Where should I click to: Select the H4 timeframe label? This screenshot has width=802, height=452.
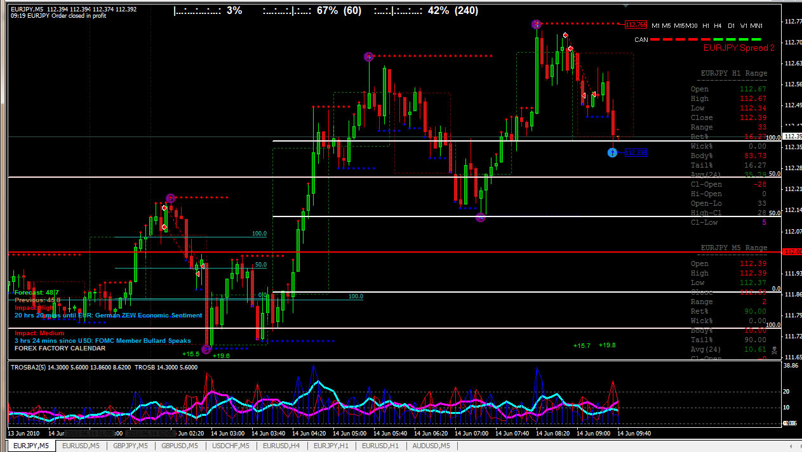tap(718, 26)
